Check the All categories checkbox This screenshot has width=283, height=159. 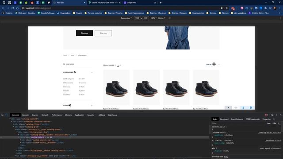tap(64, 79)
